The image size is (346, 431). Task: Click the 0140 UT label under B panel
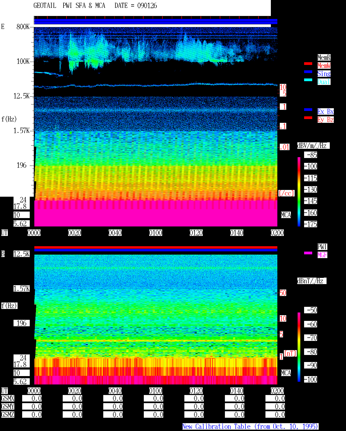click(237, 391)
